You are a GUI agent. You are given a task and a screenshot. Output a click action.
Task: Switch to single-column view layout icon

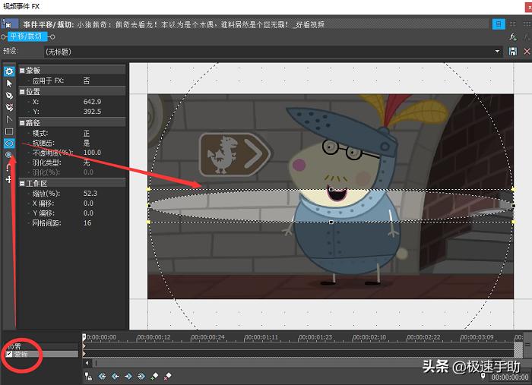[499, 24]
